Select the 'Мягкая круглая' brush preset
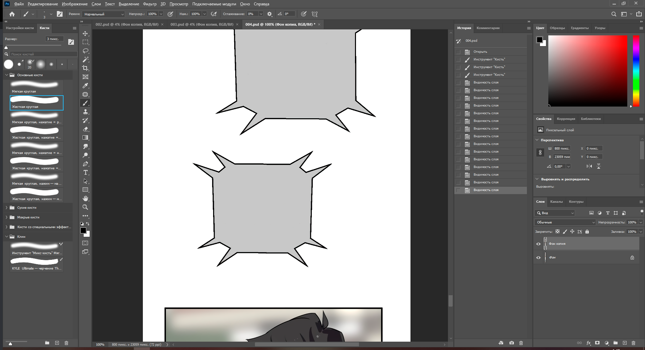This screenshot has width=645, height=350. (x=36, y=87)
